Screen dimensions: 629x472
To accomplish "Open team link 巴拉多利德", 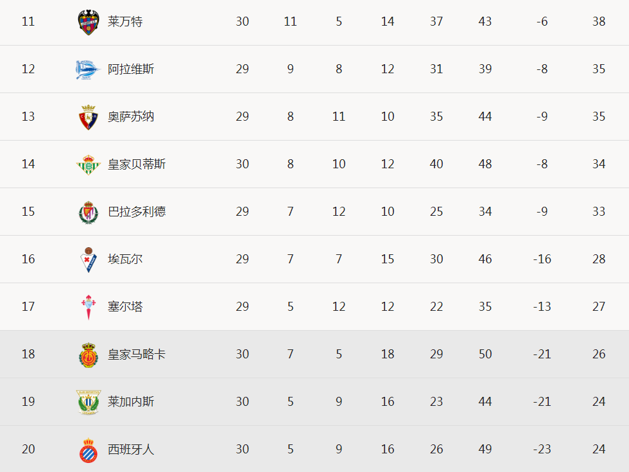I will pyautogui.click(x=137, y=211).
